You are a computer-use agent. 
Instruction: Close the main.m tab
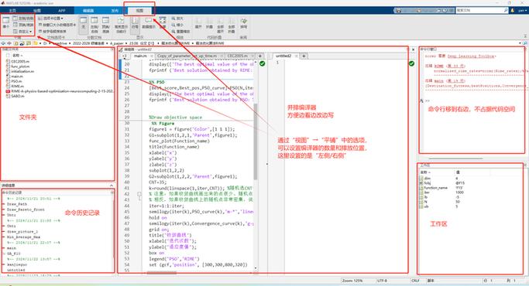[152, 56]
